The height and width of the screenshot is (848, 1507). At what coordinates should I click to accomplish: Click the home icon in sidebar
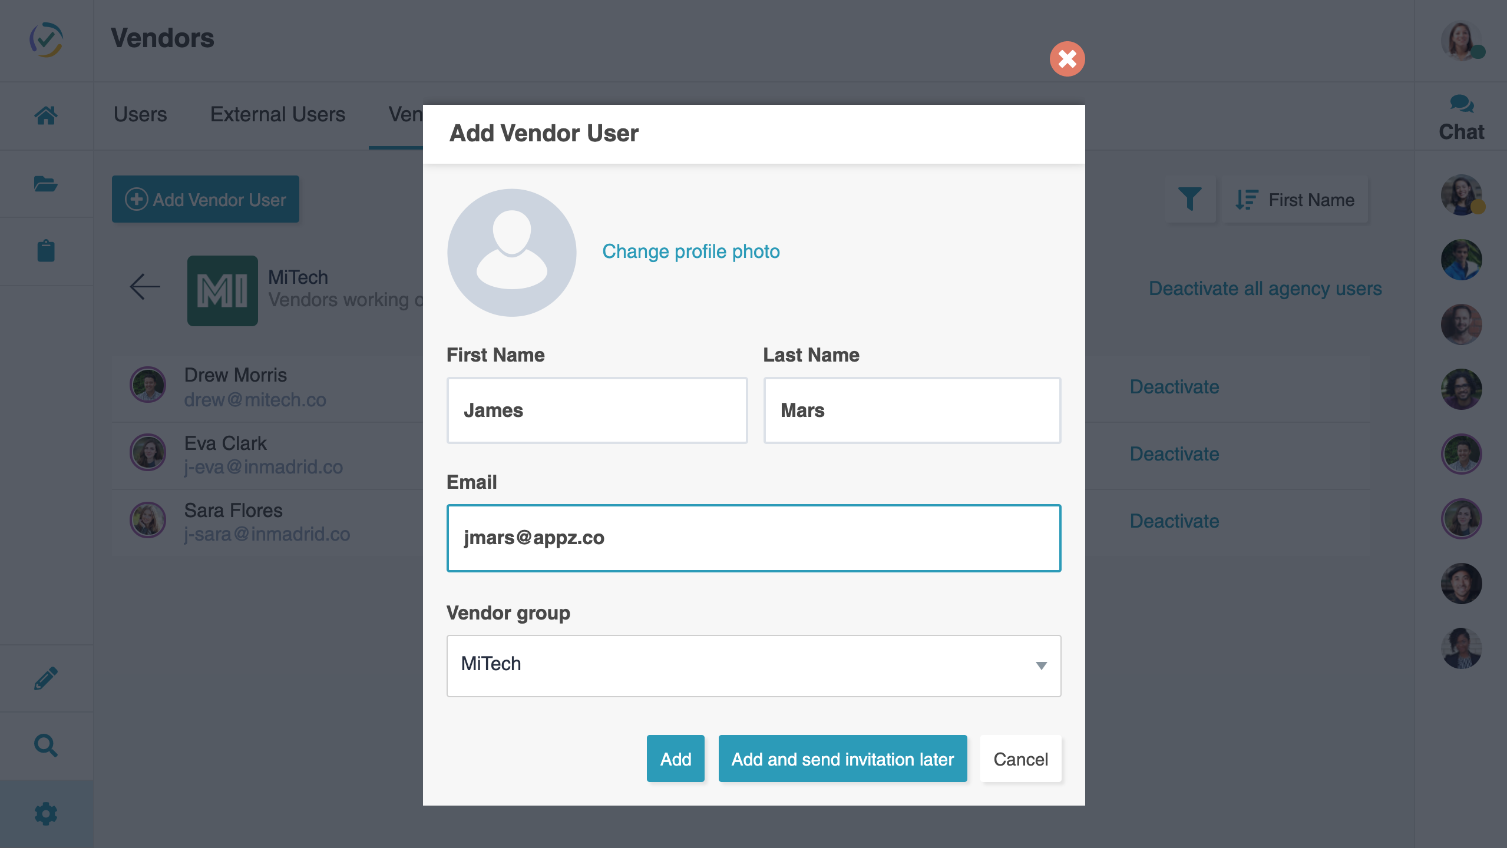coord(46,115)
